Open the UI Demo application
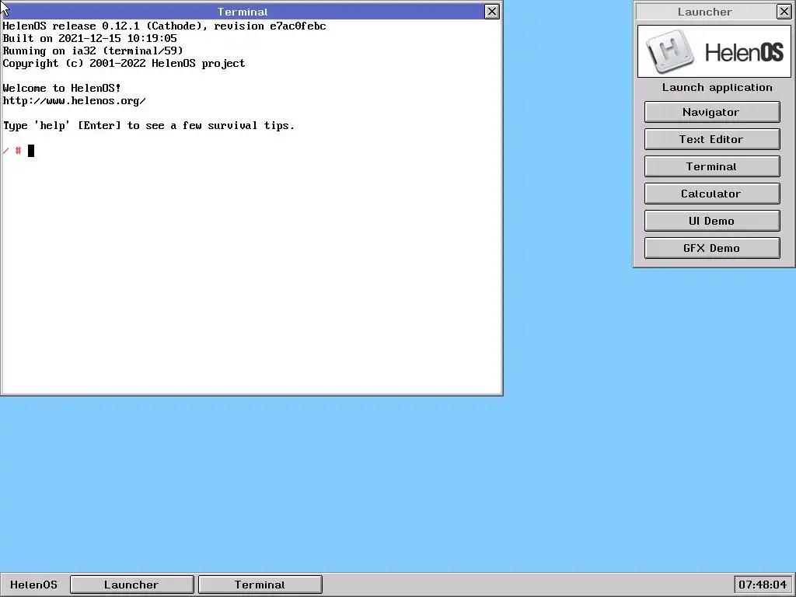Screen dimensions: 796x597 coord(712,221)
